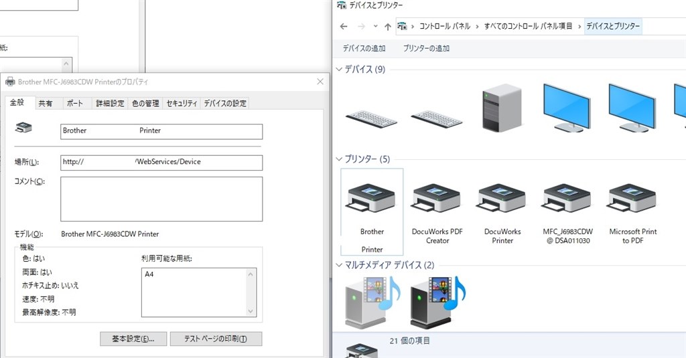Click the 最高解像度: 不明 text
This screenshot has width=686, height=358.
click(49, 312)
